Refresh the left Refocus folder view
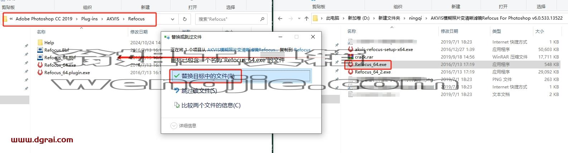Viewport: 568px width, 153px height. click(x=185, y=19)
